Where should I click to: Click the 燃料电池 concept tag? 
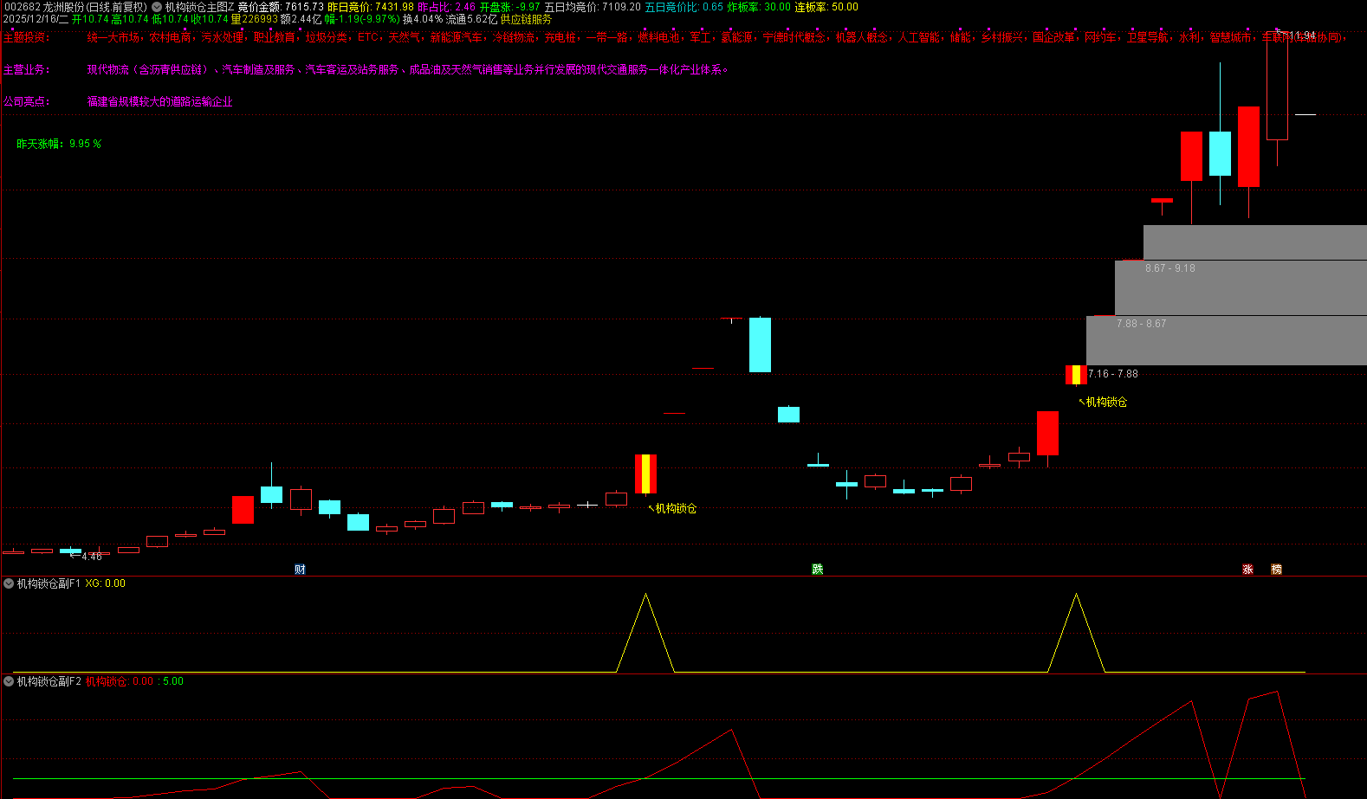pyautogui.click(x=658, y=38)
